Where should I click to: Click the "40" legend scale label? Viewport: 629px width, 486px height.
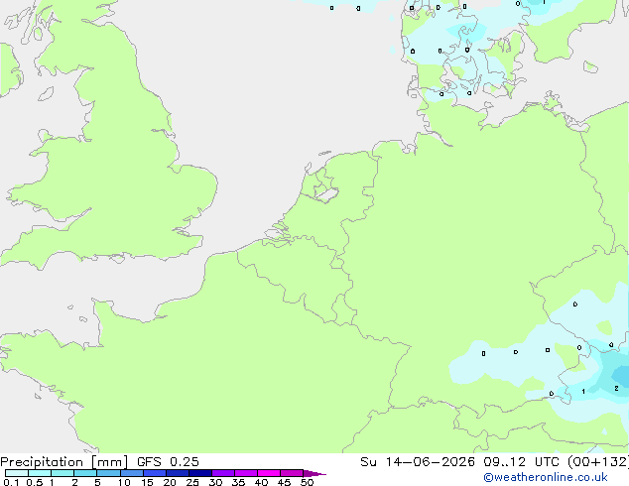(x=261, y=482)
